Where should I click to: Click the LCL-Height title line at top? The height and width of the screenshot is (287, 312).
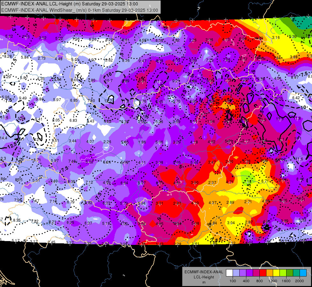coord(69,4)
